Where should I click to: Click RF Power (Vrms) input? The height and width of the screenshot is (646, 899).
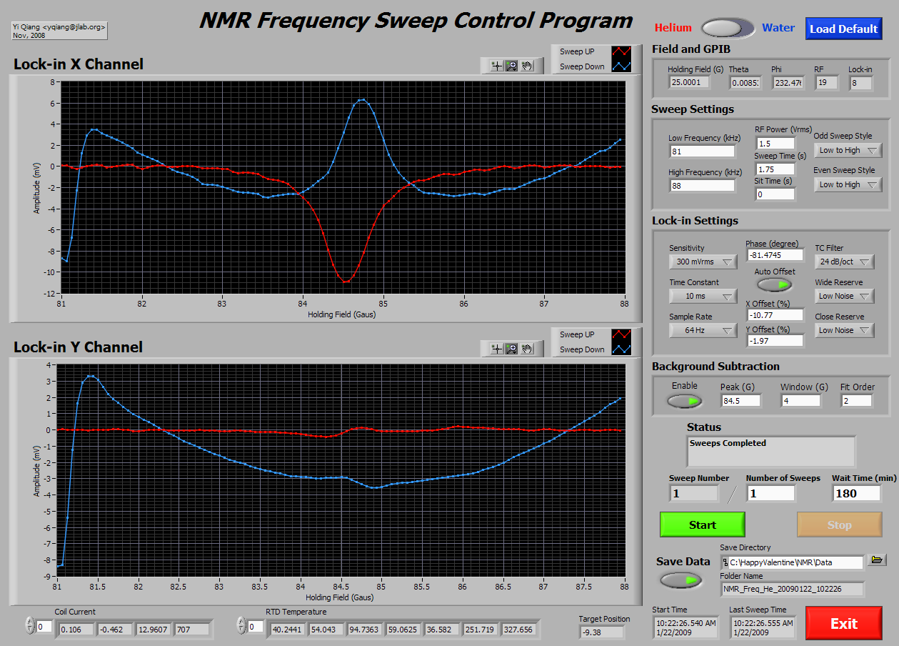775,143
